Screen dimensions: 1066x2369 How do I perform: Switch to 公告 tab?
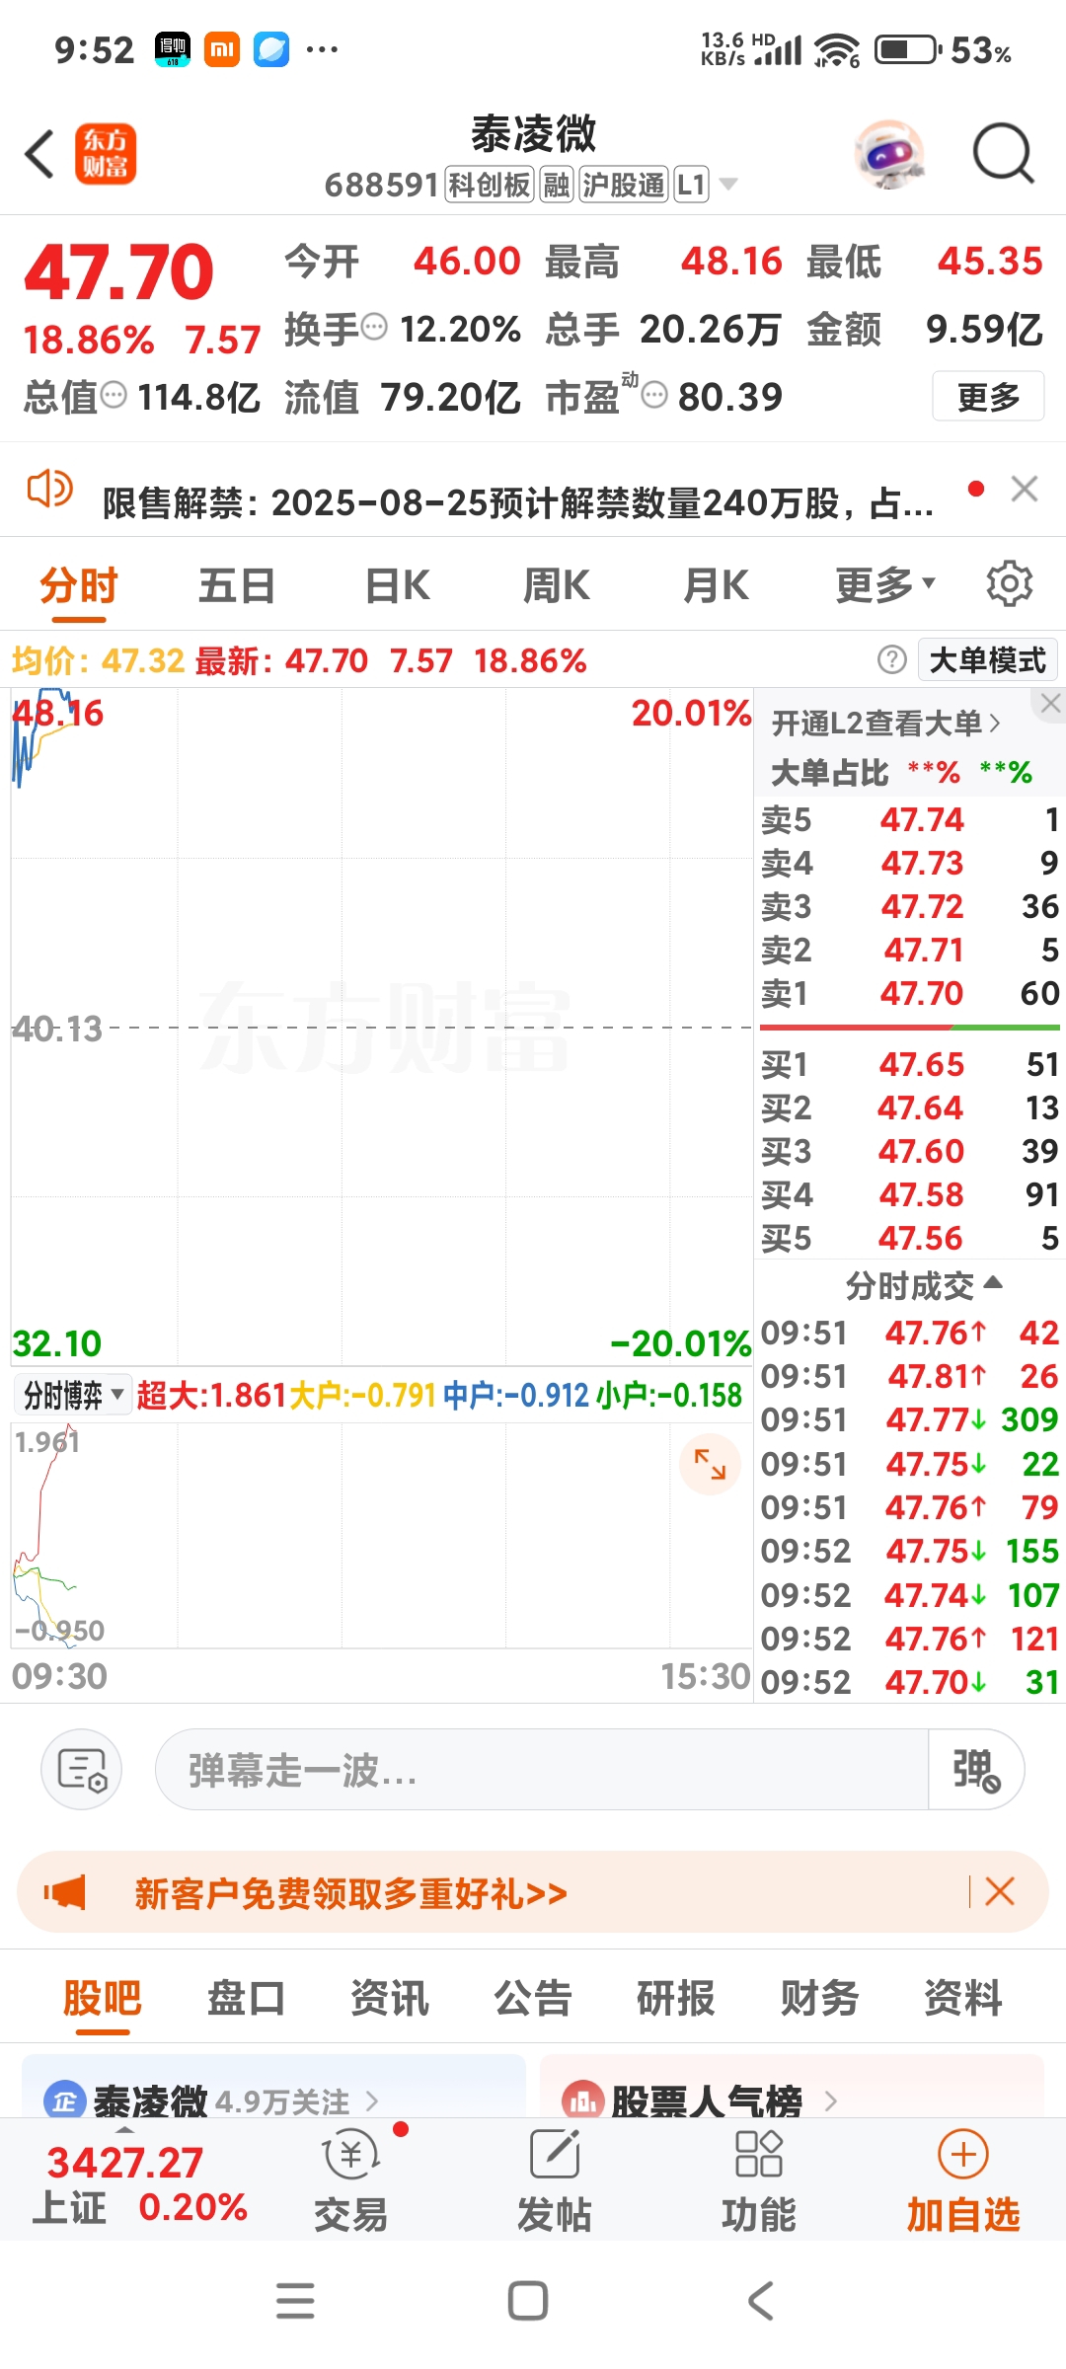533,1998
